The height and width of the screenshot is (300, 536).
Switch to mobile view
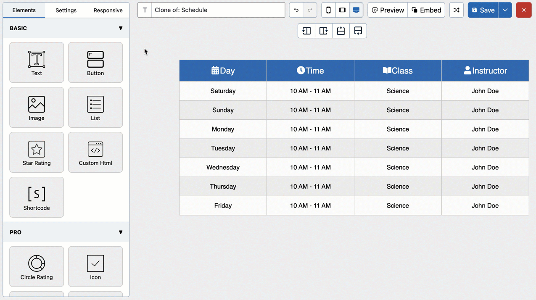tap(328, 10)
